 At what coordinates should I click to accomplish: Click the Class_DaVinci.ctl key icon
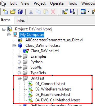(26, 51)
